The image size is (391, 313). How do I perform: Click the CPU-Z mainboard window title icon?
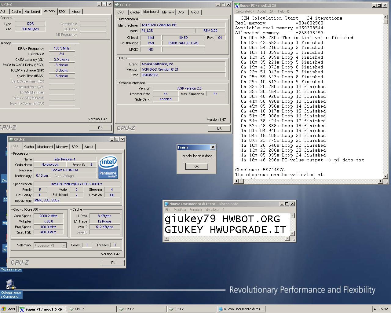[x=117, y=5]
